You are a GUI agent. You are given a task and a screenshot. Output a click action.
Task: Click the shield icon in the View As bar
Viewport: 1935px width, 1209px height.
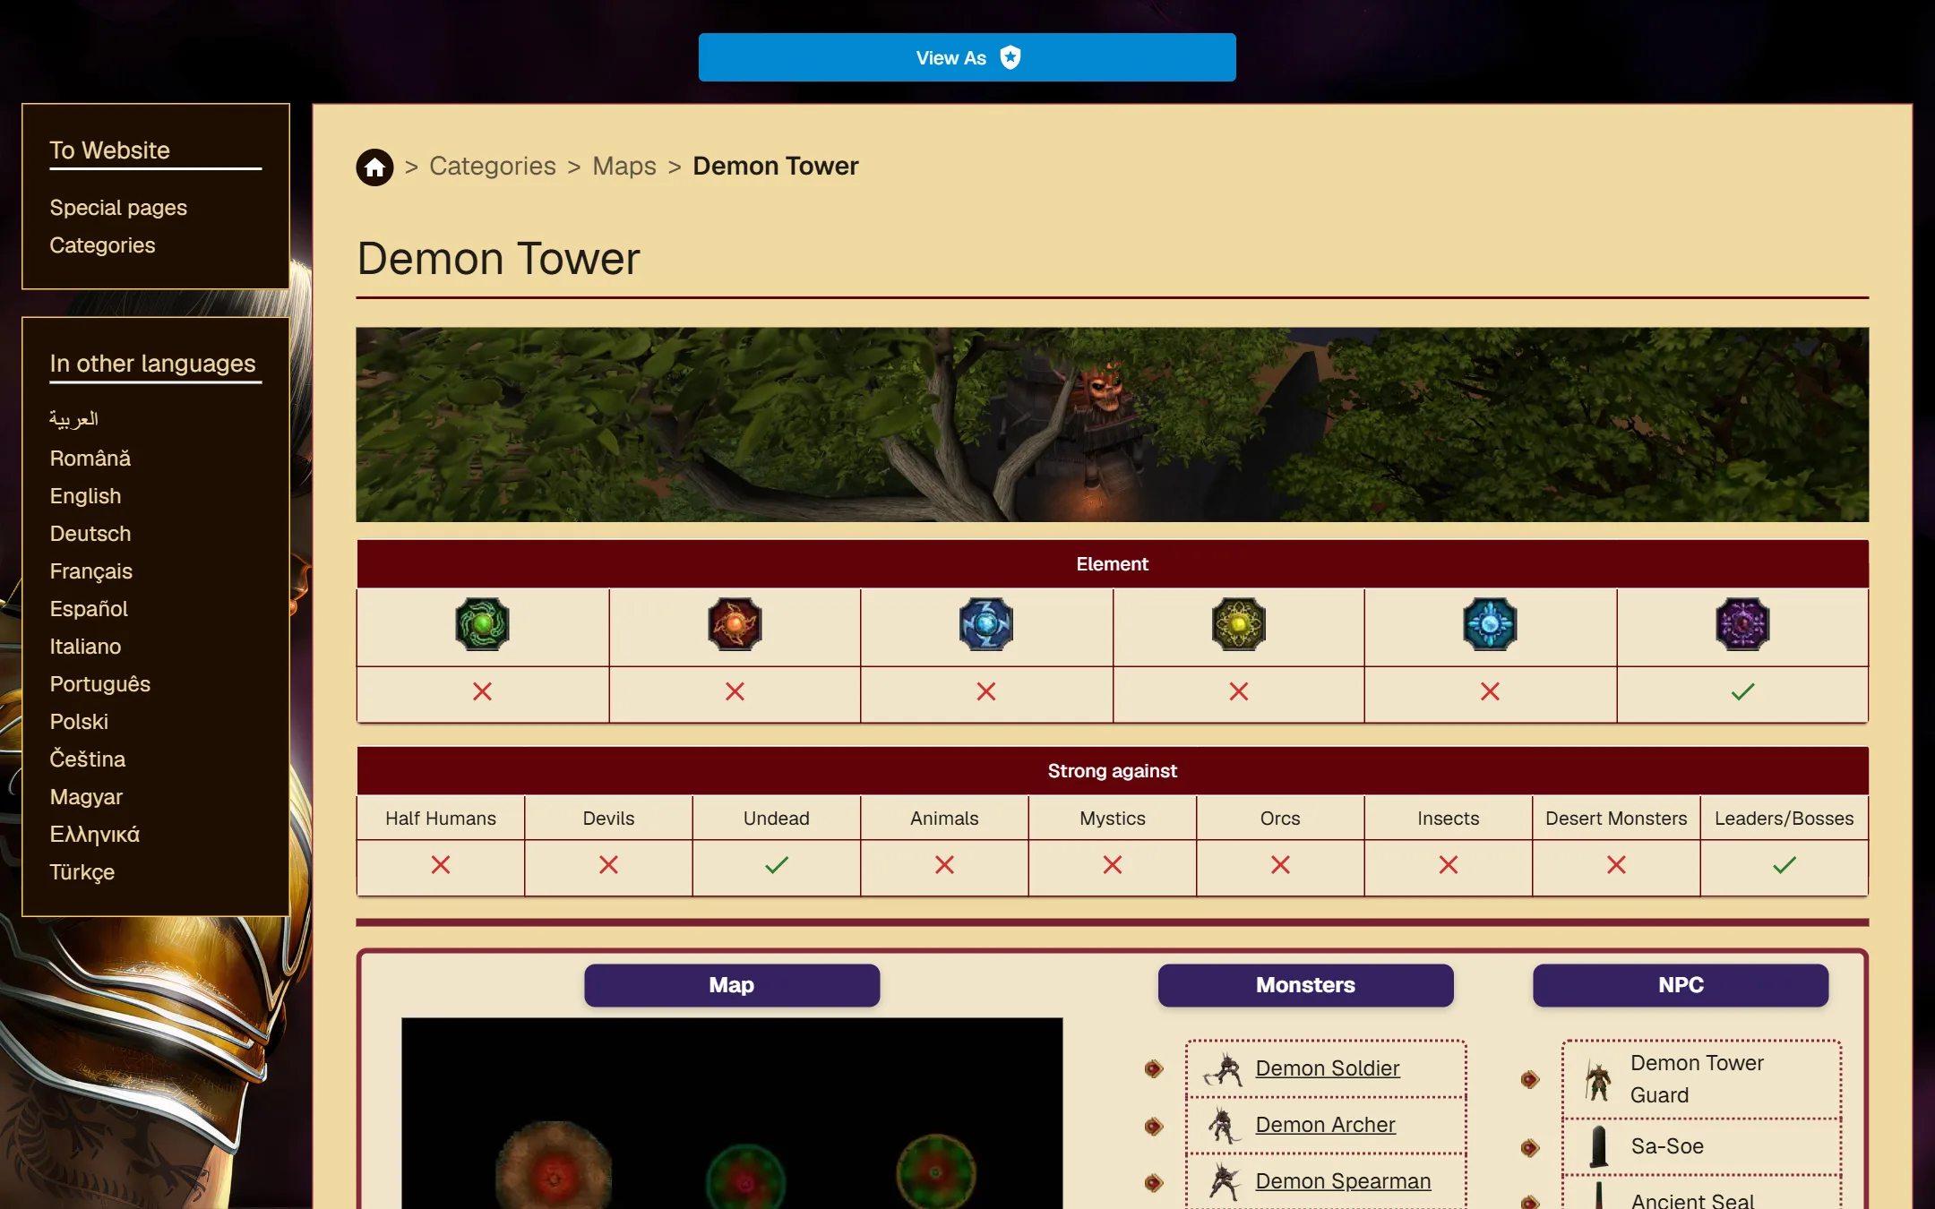point(1010,57)
